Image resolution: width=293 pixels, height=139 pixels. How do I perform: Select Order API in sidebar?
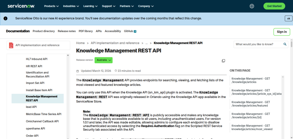point(32,136)
